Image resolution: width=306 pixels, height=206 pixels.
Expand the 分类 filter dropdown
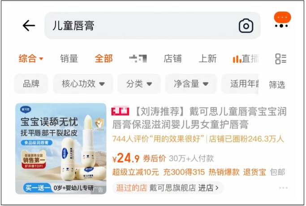[x=139, y=84]
